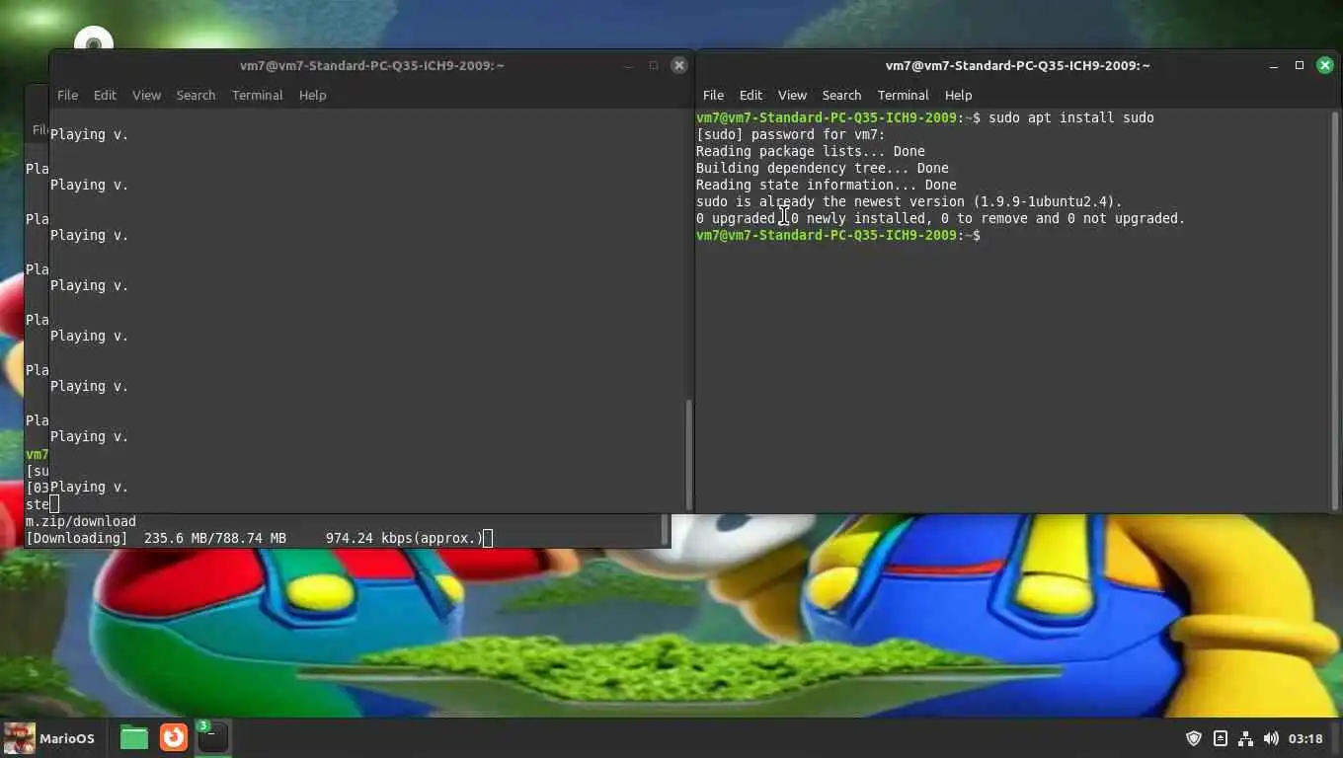This screenshot has height=758, width=1343.
Task: Open Terminal menu in the sudo apt terminal
Action: (x=903, y=95)
